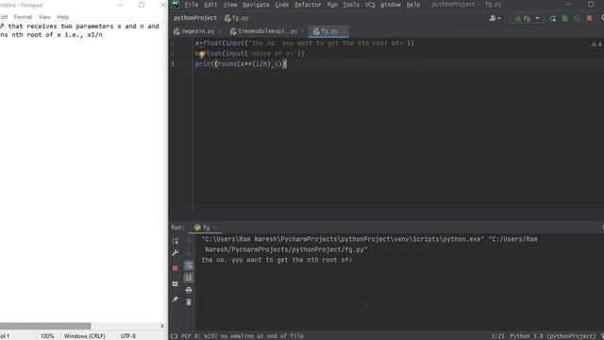Click Windows (CRLF) in Notepad status bar
Screen dimensions: 604x340
click(84, 336)
